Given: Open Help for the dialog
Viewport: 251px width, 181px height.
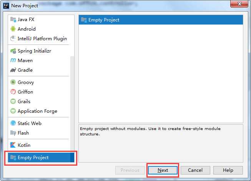Looking at the screenshot, I should coord(228,170).
